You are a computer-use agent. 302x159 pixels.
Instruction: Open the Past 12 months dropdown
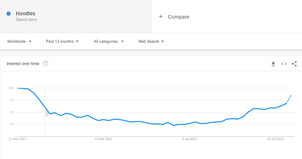(x=62, y=41)
